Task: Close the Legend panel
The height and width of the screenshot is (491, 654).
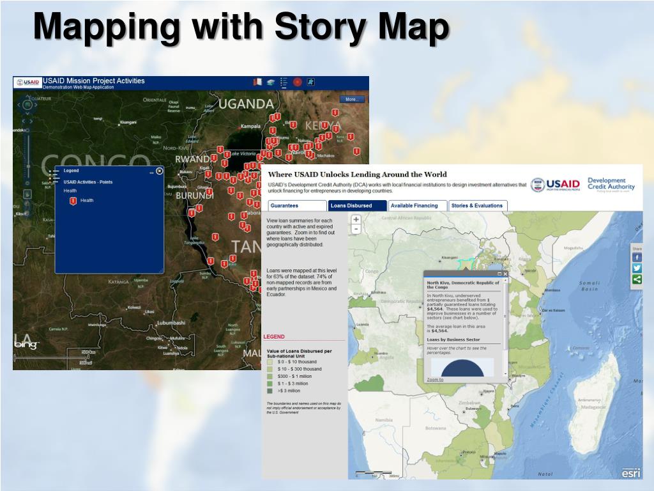Action: pyautogui.click(x=159, y=171)
